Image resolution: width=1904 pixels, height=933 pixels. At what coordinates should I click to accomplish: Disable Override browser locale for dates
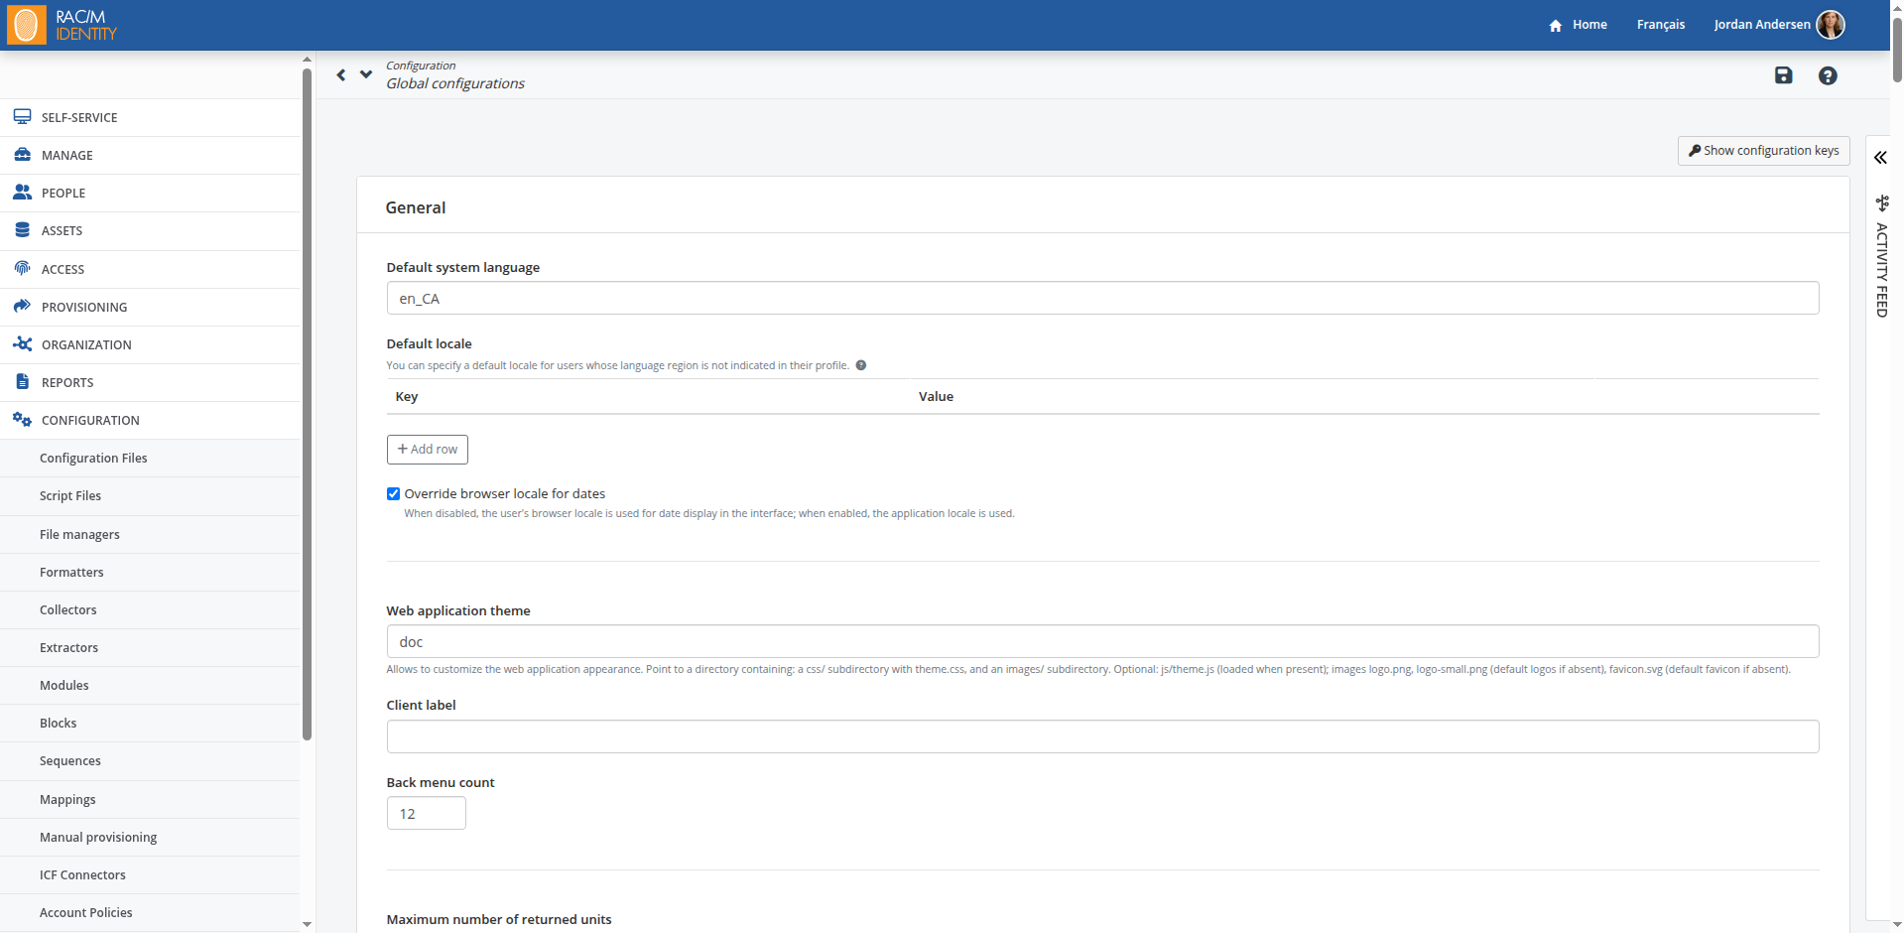(x=394, y=494)
